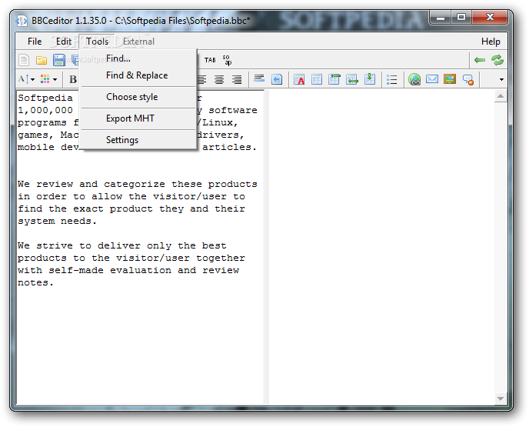The height and width of the screenshot is (427, 529).
Task: Expand the toolbar overflow arrow at right
Action: pyautogui.click(x=501, y=80)
